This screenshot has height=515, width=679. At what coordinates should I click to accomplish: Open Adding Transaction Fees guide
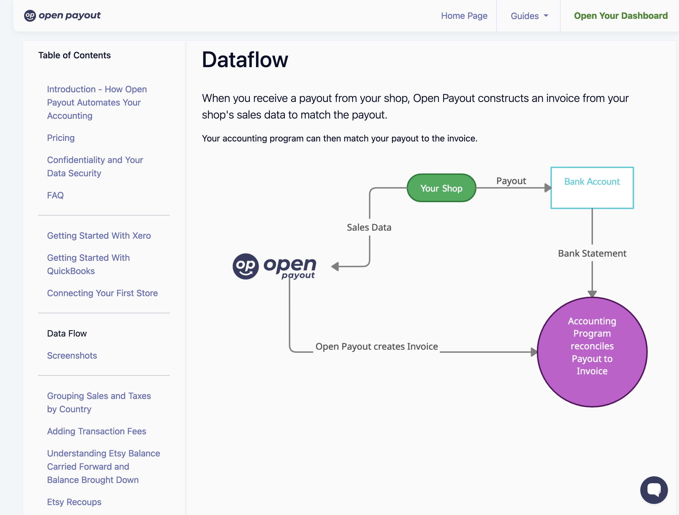[x=96, y=431]
